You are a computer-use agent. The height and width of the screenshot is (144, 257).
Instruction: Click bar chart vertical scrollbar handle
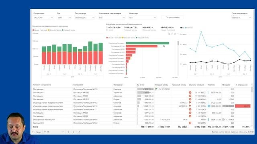point(178,43)
